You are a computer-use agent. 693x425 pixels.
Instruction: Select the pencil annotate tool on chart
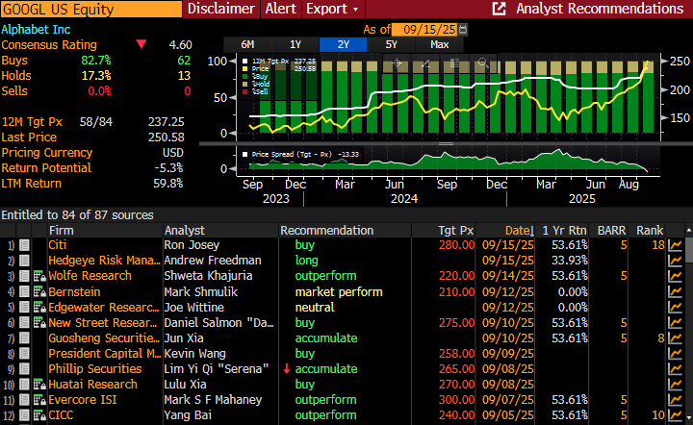pos(425,63)
